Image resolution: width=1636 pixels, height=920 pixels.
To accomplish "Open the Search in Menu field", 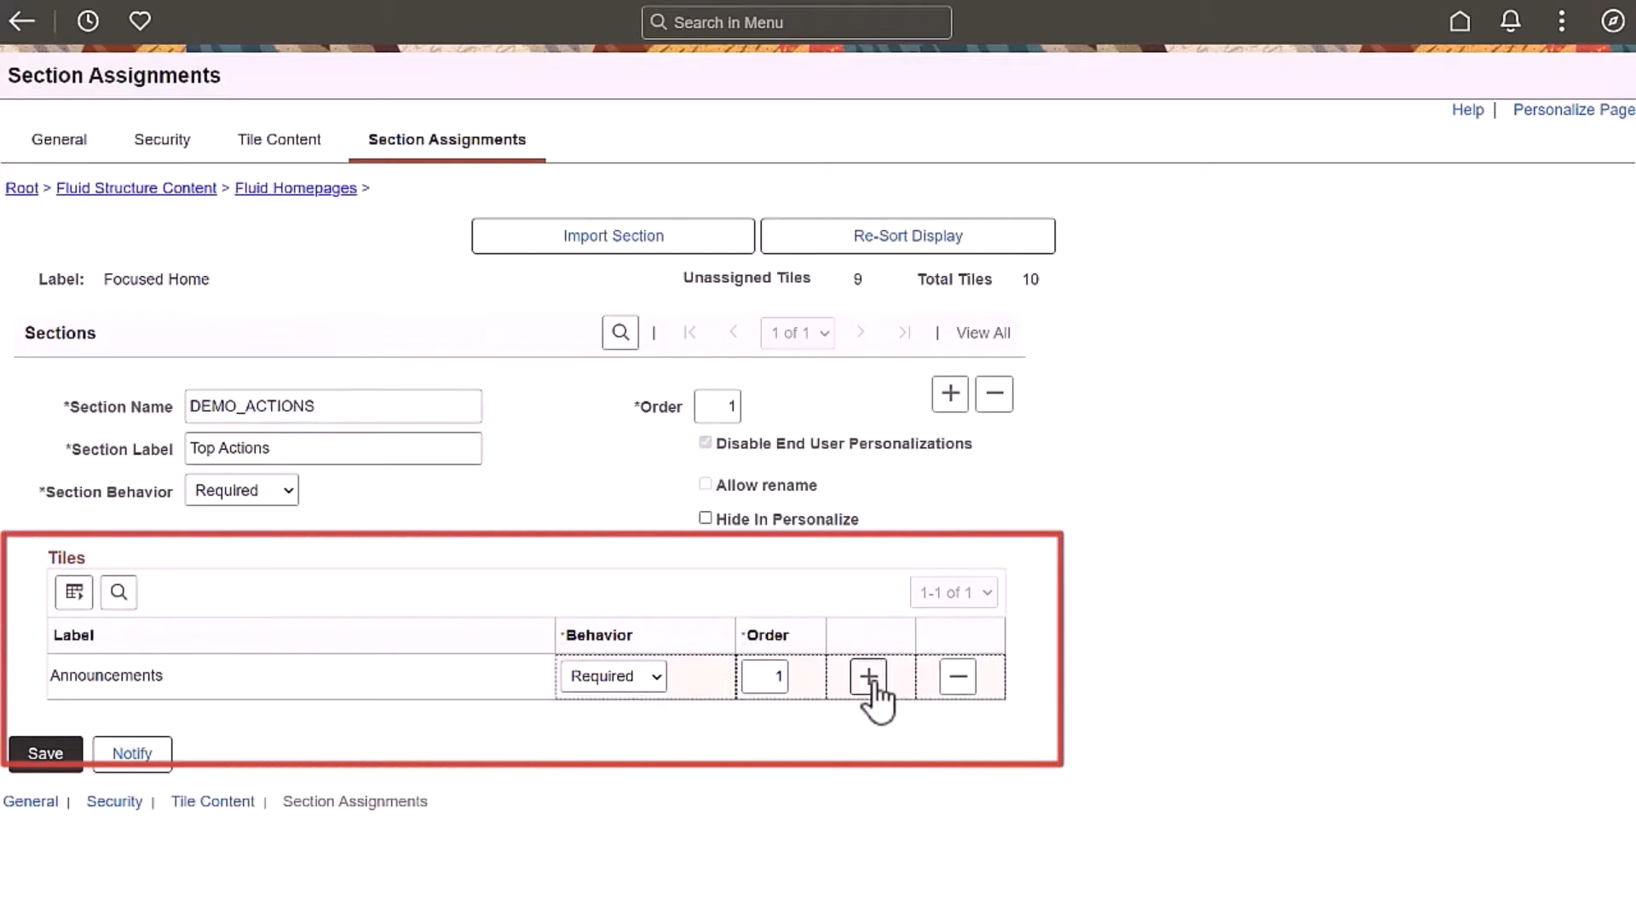I will point(796,22).
